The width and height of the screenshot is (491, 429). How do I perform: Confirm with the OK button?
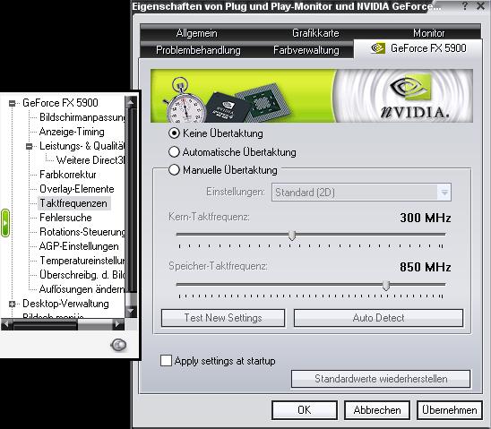305,410
